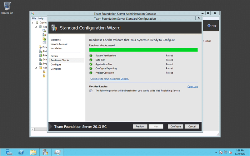
Task: Click the Administration Console title bar app icon
Action: click(33, 13)
